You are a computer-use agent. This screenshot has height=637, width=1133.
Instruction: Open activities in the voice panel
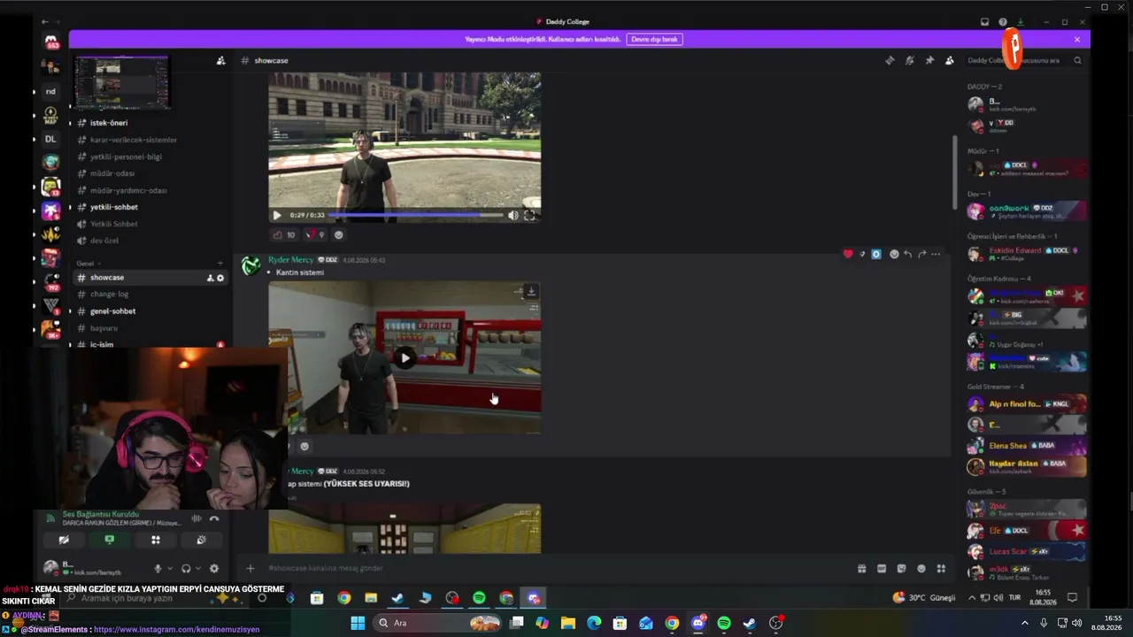point(156,540)
